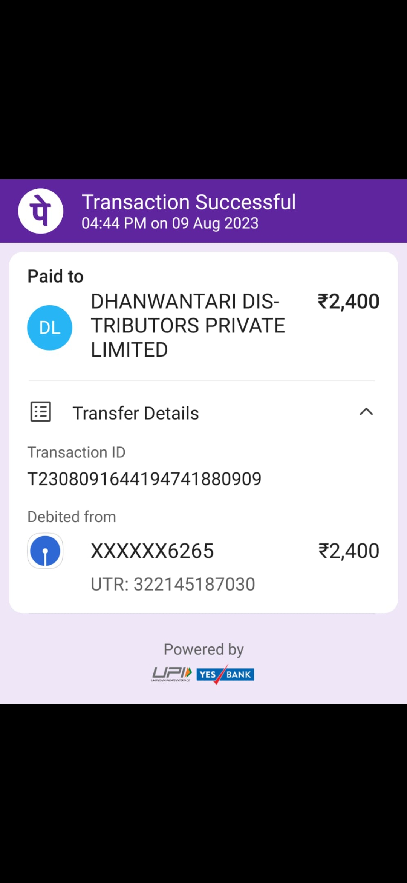Viewport: 407px width, 883px height.
Task: Tap the account number XXXXXX6265
Action: pos(152,551)
